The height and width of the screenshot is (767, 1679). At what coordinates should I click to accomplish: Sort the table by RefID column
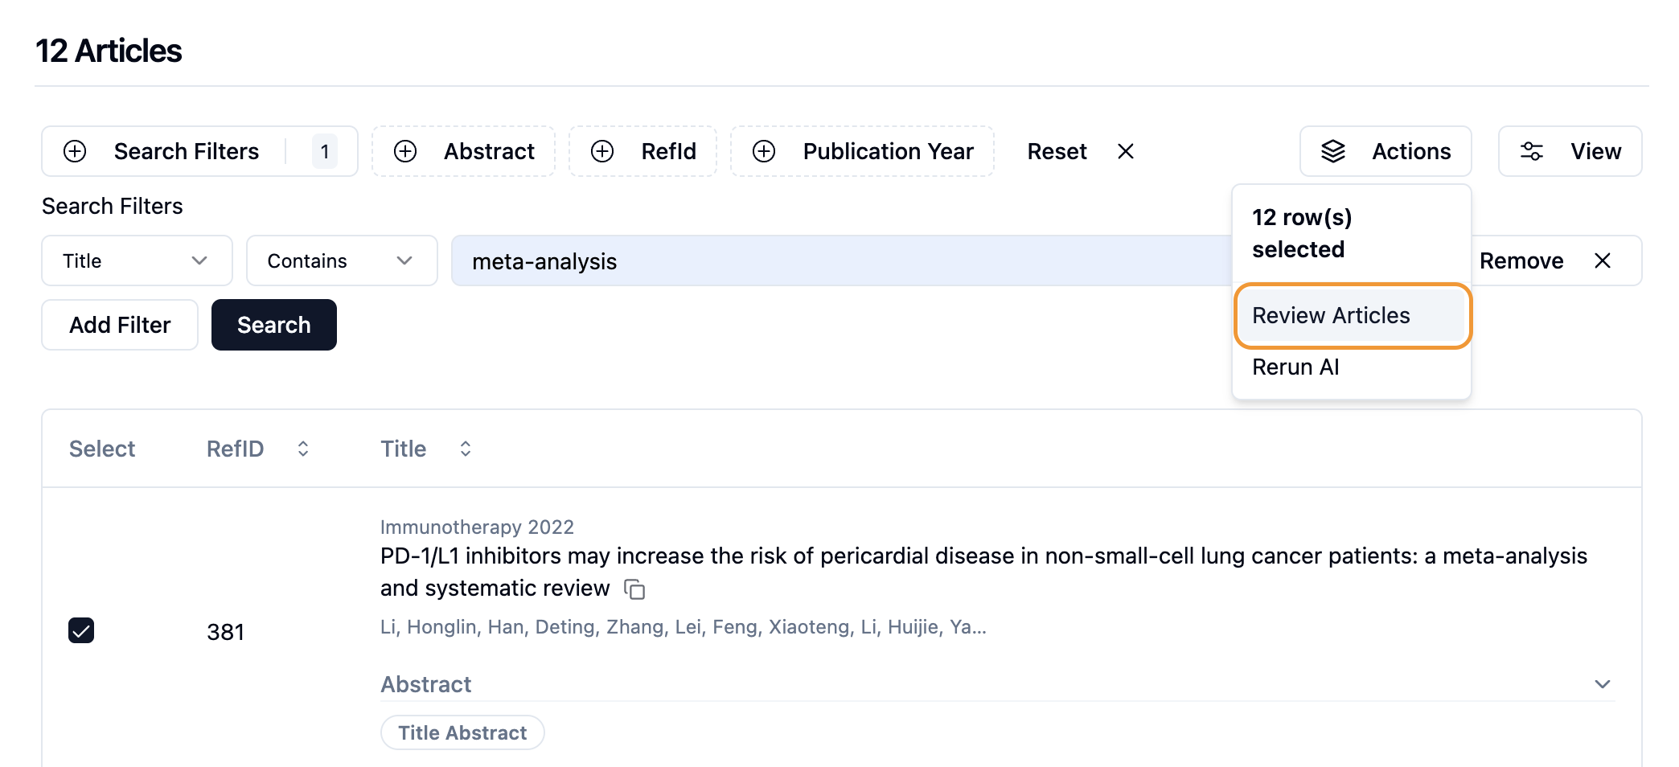point(303,449)
